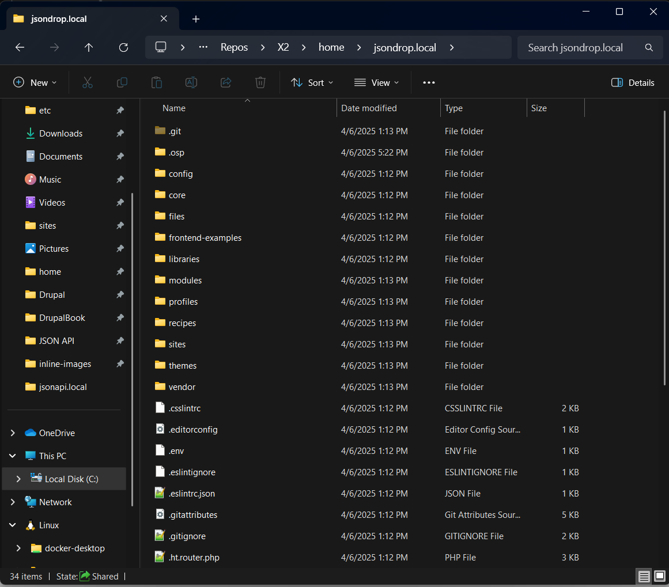
Task: Open the View dropdown menu
Action: (x=377, y=82)
